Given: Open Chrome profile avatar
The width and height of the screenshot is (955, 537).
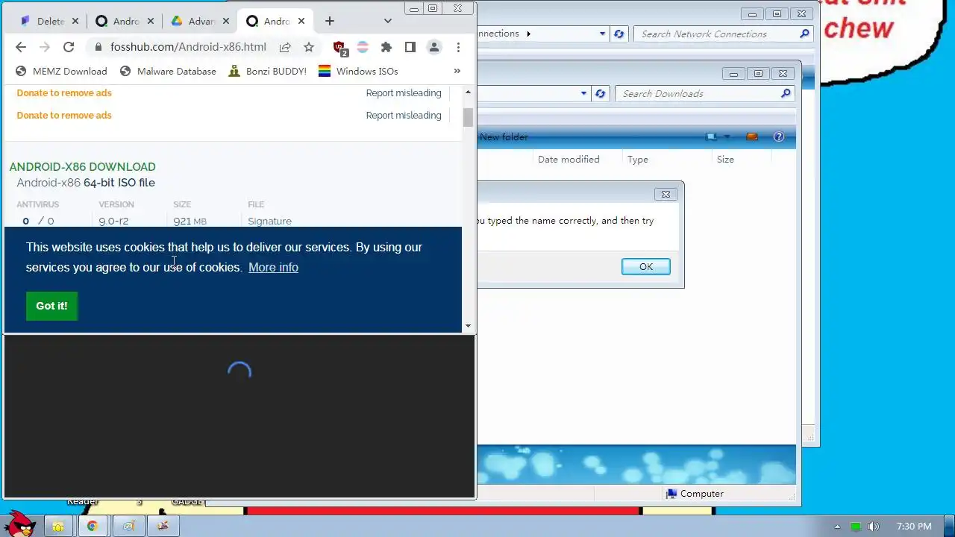Looking at the screenshot, I should (x=433, y=47).
